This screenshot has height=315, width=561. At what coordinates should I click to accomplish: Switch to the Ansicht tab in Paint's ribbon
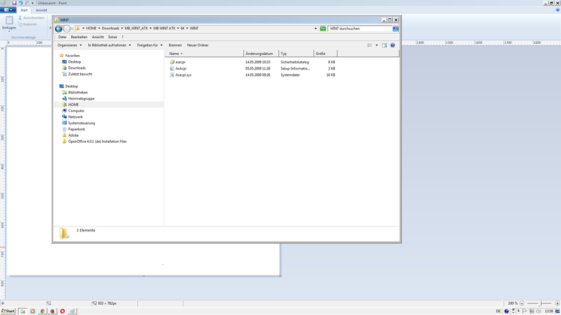(42, 10)
